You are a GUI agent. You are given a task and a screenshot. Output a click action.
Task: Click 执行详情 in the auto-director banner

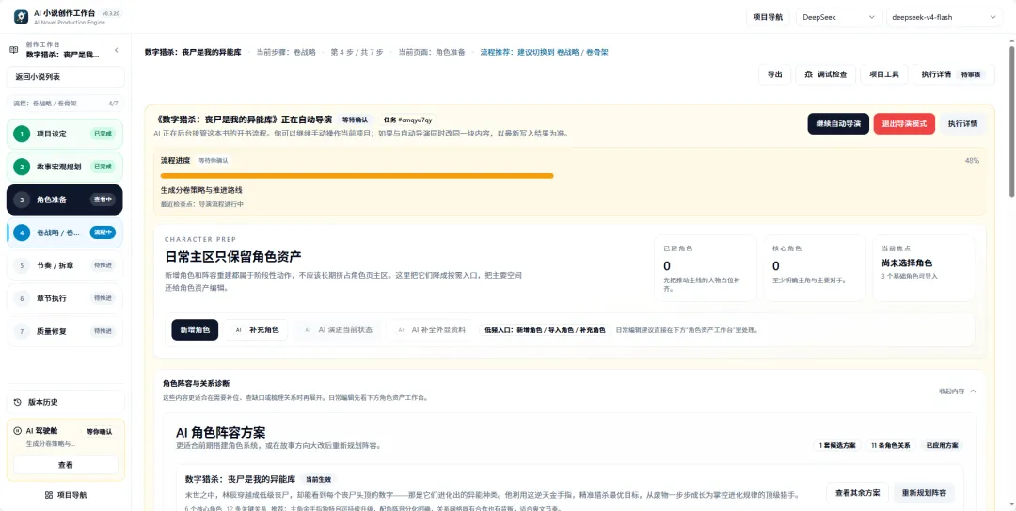(962, 124)
